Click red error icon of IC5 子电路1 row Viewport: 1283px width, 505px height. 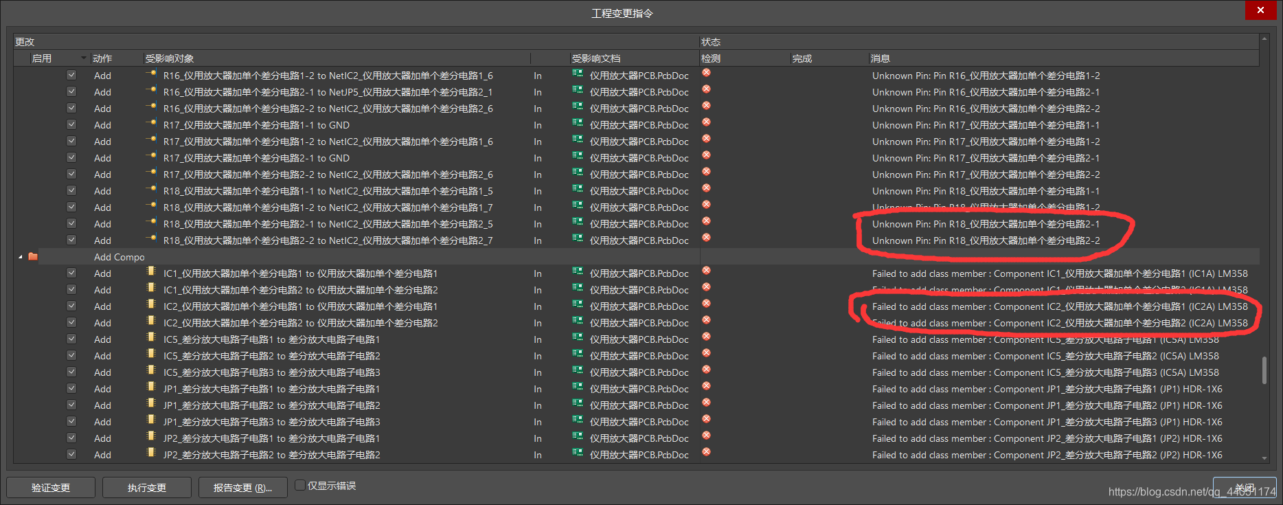point(706,337)
